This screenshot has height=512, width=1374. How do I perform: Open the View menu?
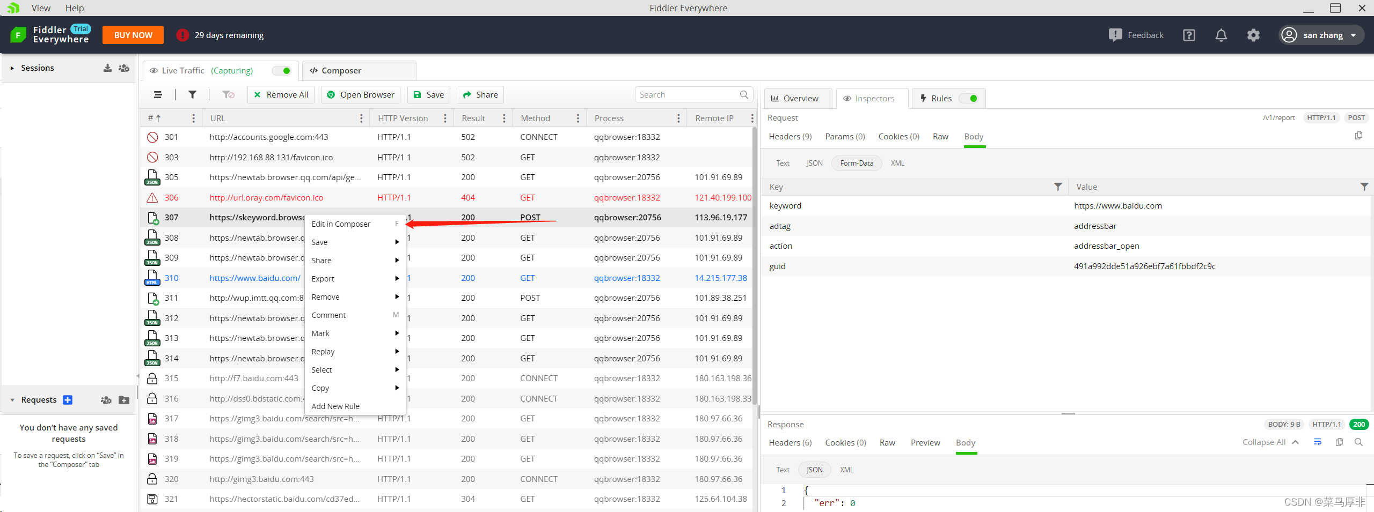click(41, 8)
